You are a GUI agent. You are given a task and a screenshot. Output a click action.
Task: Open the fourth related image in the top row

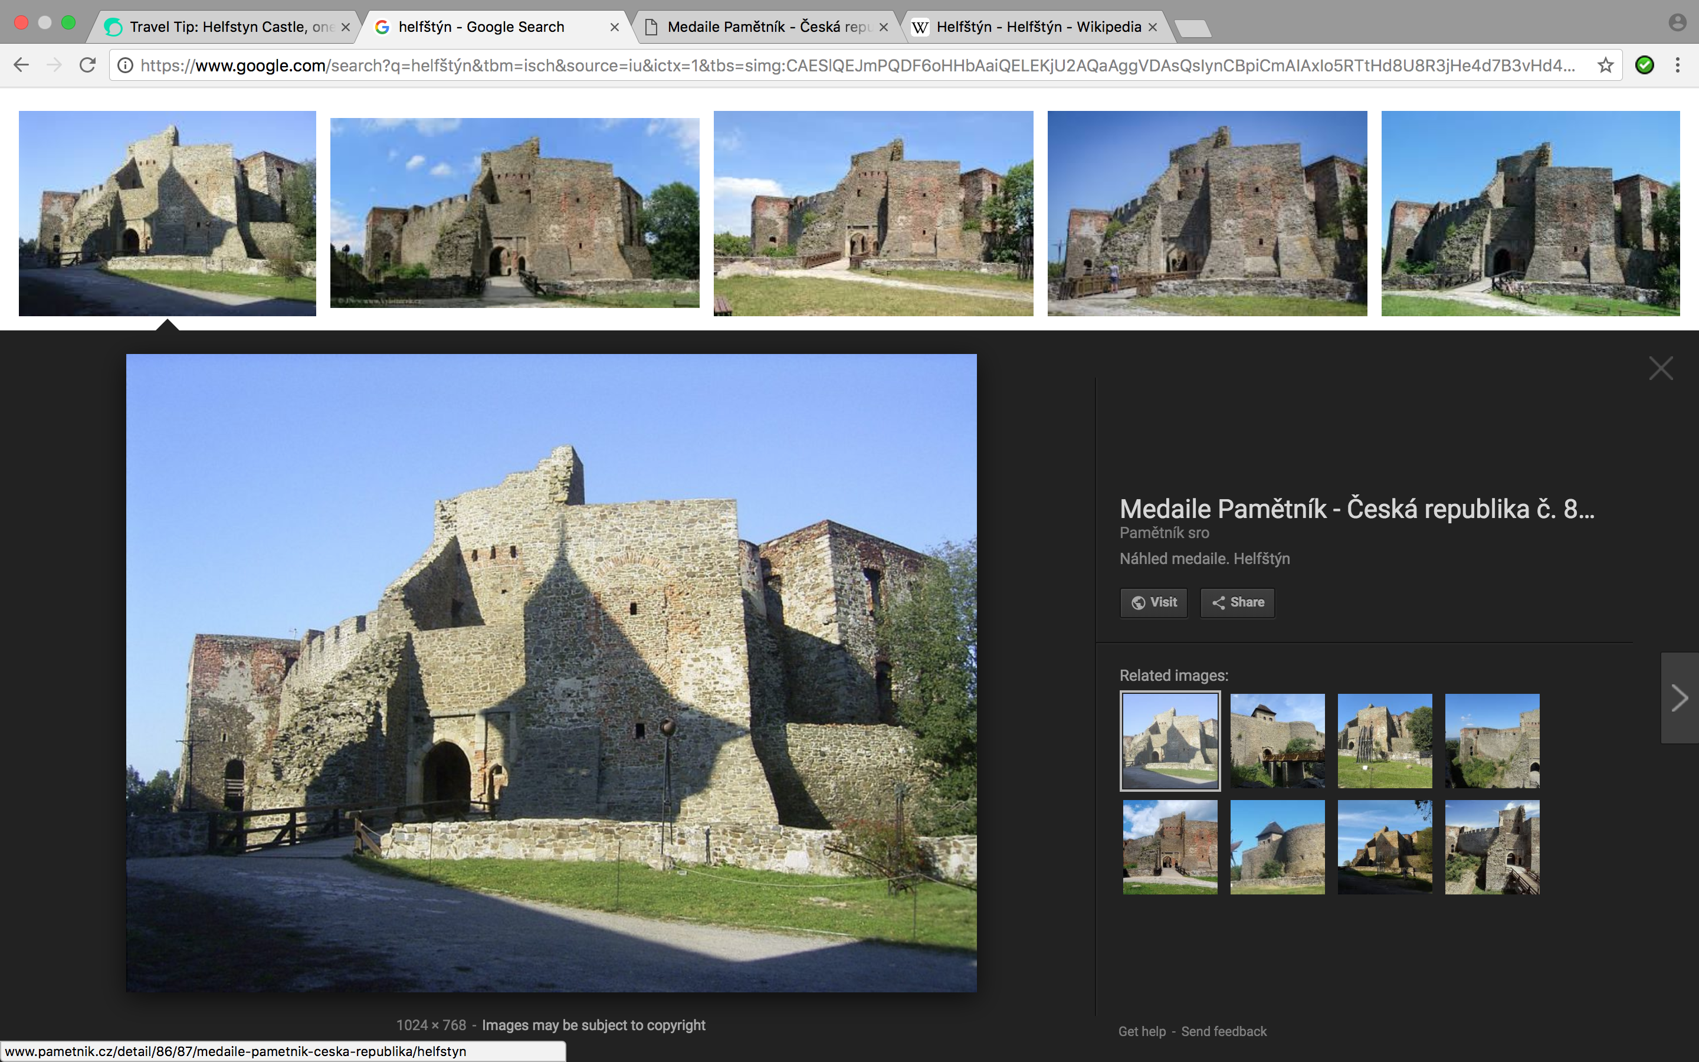coord(1492,740)
